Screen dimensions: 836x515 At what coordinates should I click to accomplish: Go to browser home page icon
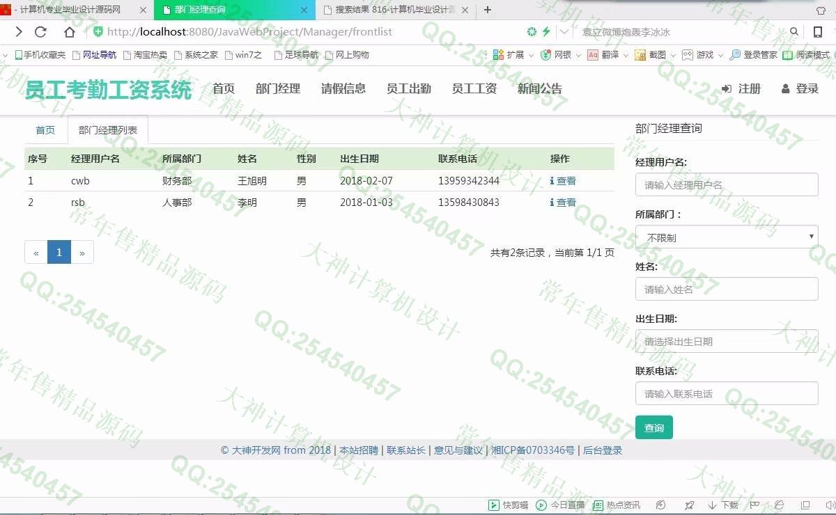click(69, 32)
